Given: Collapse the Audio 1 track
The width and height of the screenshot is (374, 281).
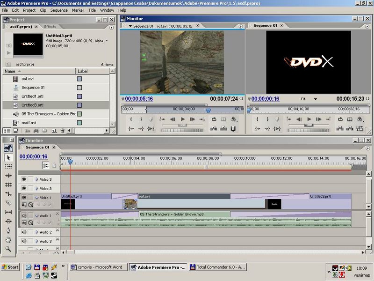Looking at the screenshot, I should click(x=37, y=215).
